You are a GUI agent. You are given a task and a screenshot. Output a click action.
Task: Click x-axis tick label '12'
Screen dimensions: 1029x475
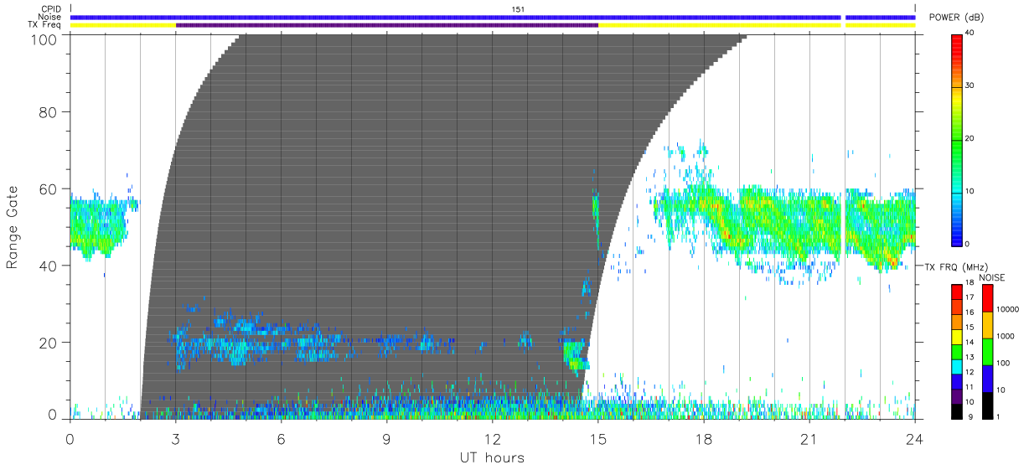coord(492,438)
